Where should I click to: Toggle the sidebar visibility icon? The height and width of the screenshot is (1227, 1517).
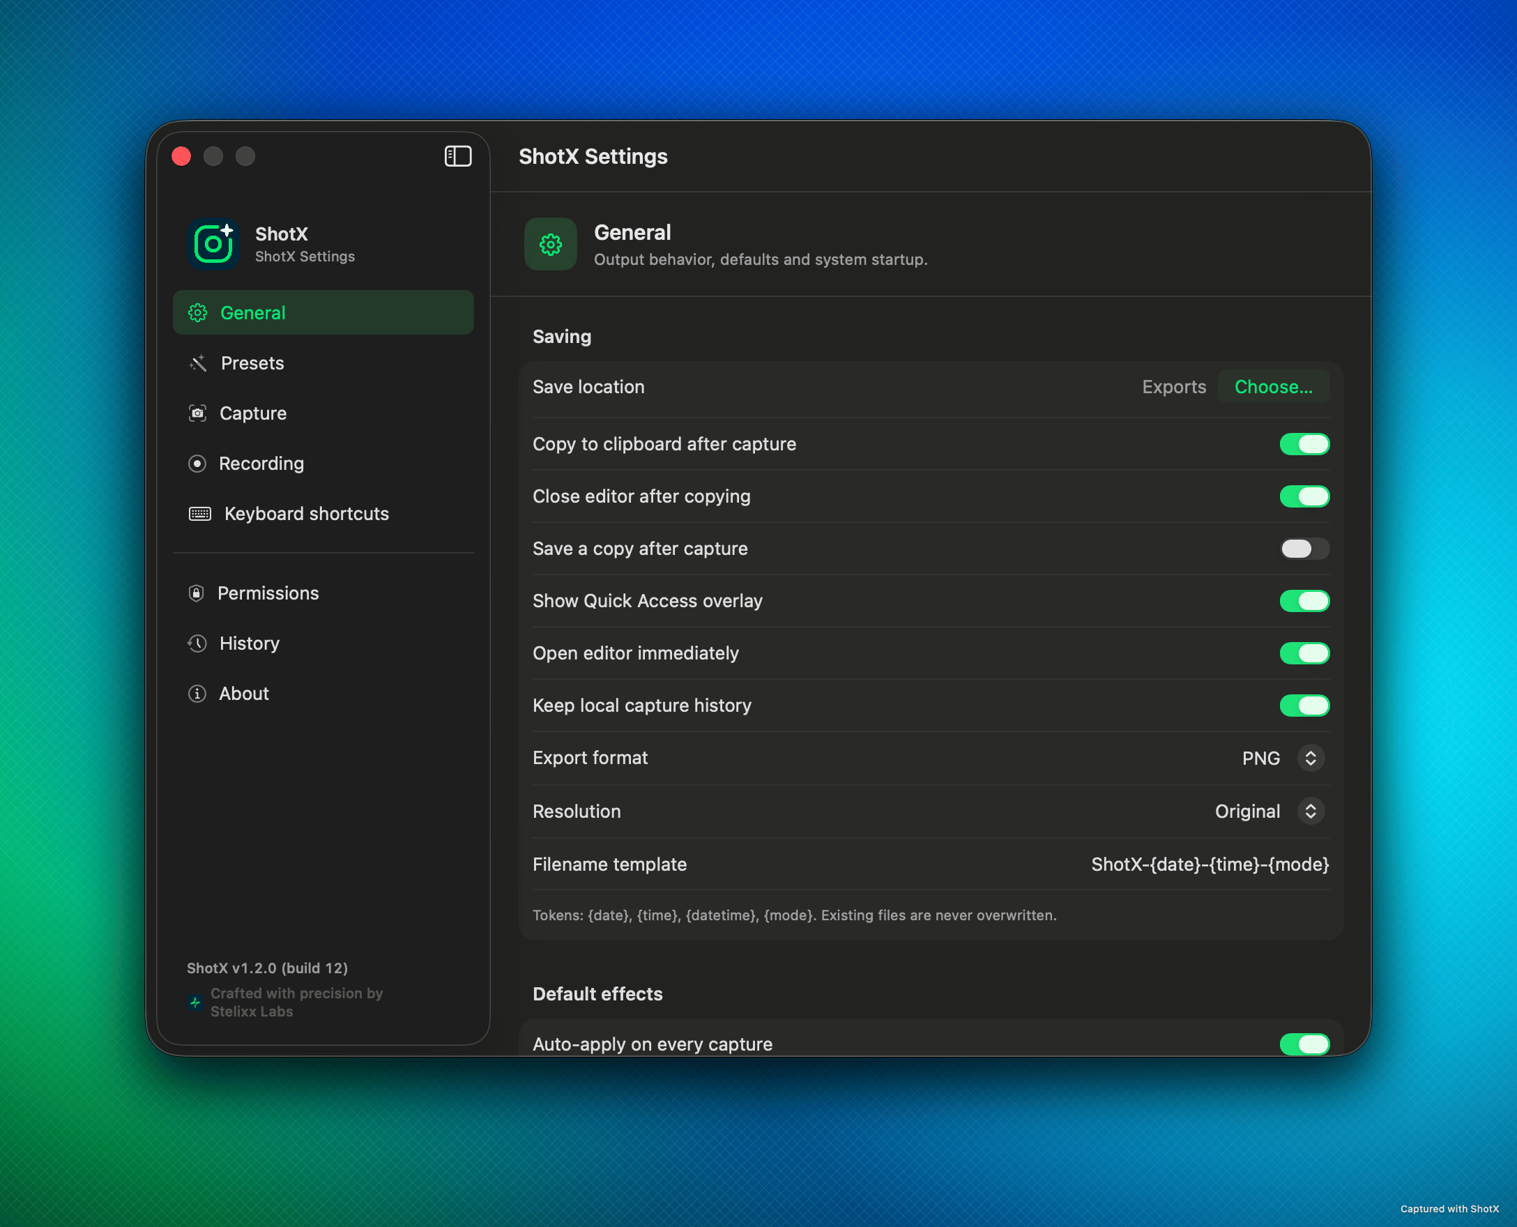click(457, 156)
